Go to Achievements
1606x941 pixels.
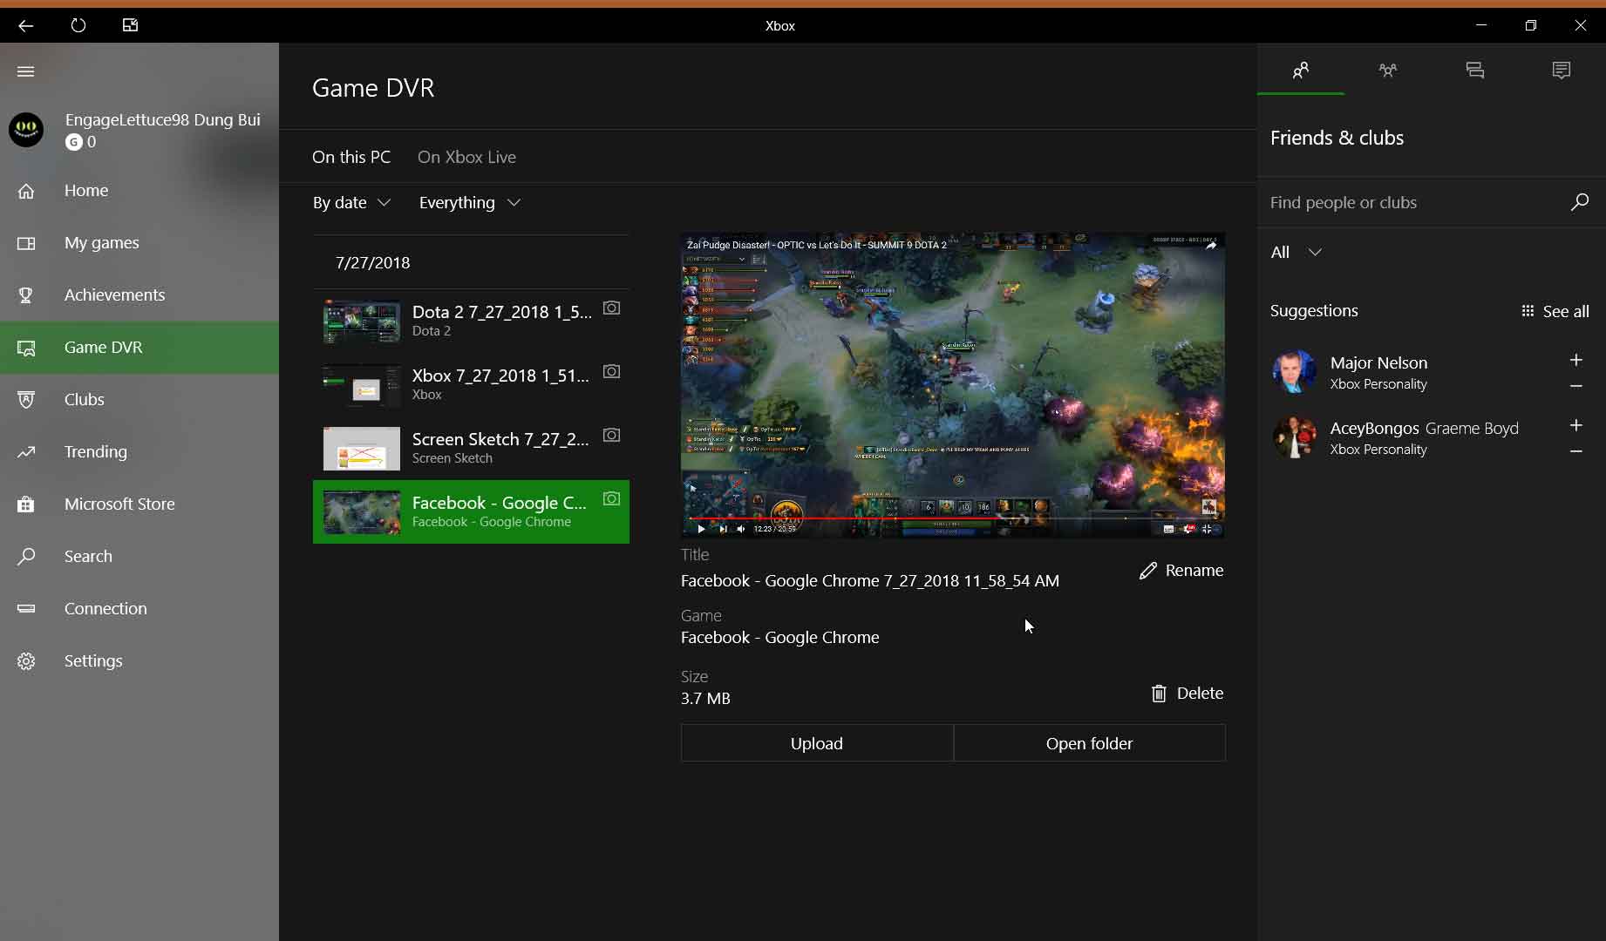tap(140, 294)
